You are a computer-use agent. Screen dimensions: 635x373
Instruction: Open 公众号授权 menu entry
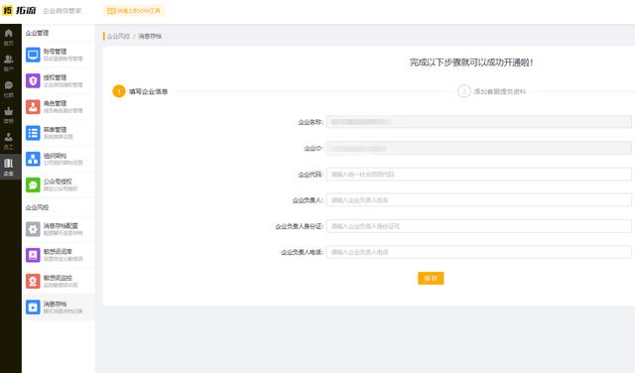59,185
